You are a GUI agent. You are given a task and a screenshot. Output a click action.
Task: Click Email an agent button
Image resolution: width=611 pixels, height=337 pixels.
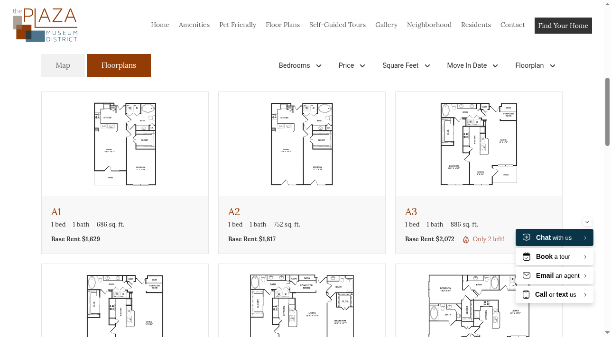coord(555,275)
